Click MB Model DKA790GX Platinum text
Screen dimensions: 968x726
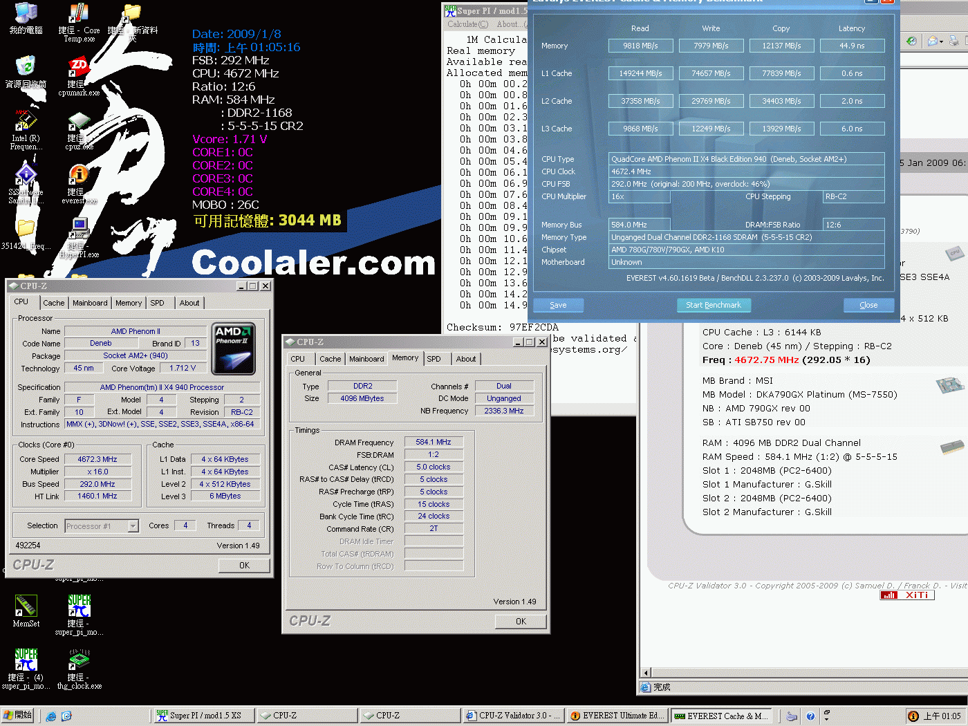pyautogui.click(x=800, y=395)
